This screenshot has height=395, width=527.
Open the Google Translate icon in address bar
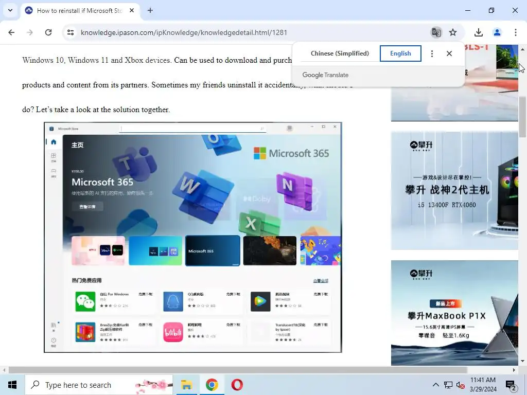[436, 32]
